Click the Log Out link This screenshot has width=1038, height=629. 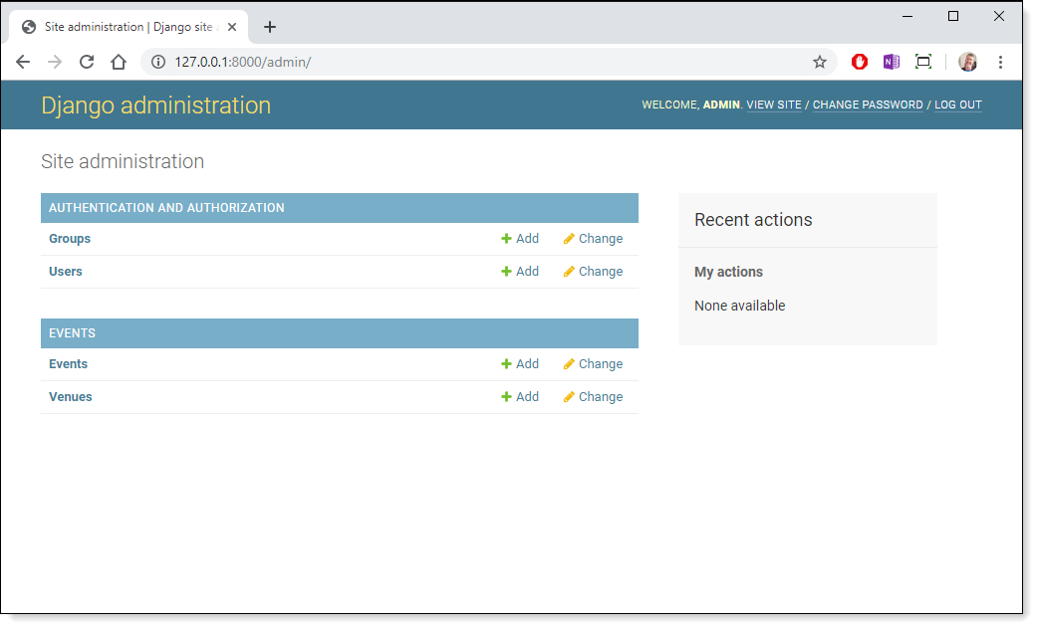click(x=958, y=105)
